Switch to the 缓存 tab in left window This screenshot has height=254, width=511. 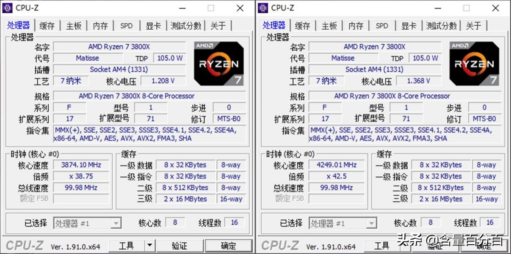tap(47, 25)
